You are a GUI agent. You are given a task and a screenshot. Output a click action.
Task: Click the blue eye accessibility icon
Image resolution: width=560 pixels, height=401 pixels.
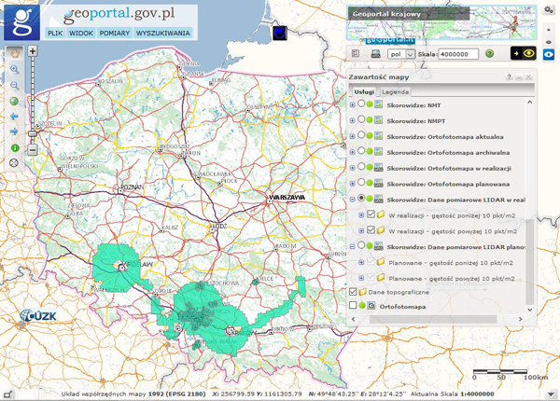(549, 55)
